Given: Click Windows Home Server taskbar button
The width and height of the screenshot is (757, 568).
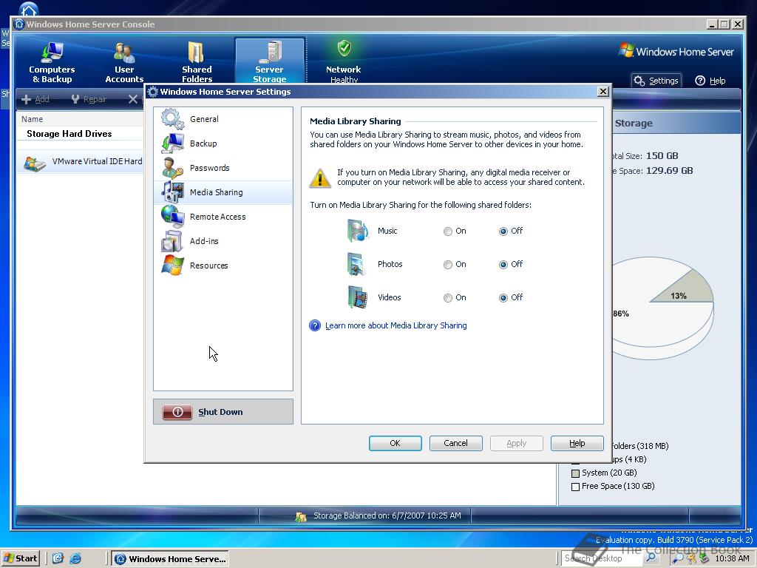Looking at the screenshot, I should (171, 559).
